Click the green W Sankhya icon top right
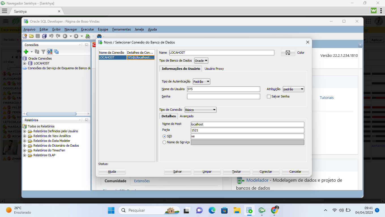Viewport: 385px width, 217px height. pyautogui.click(x=374, y=10)
